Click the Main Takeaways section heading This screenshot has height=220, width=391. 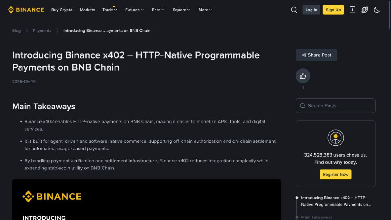[x=44, y=106]
